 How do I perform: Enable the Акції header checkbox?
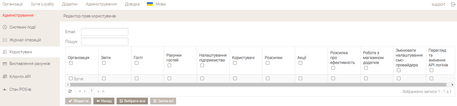click(x=300, y=63)
